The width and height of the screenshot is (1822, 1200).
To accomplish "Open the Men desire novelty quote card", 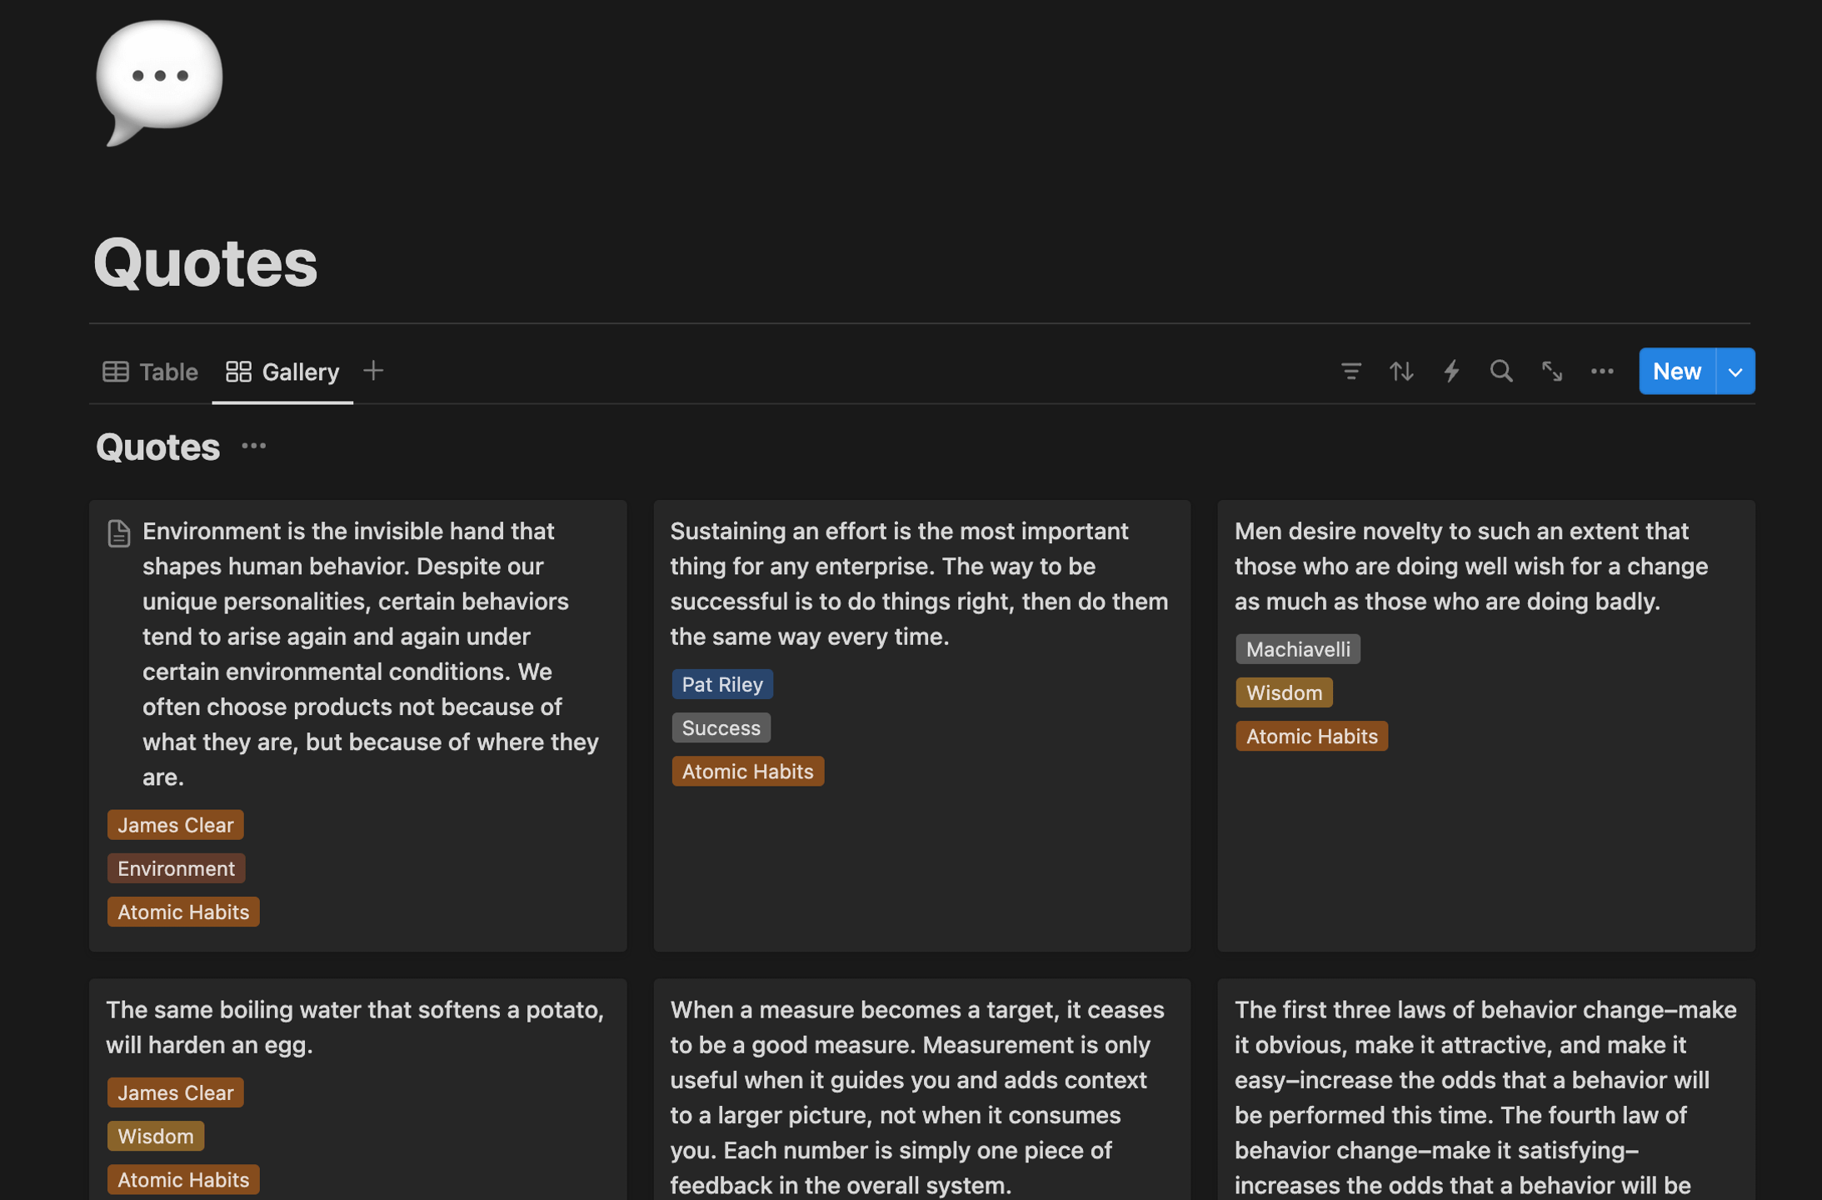I will click(1485, 725).
